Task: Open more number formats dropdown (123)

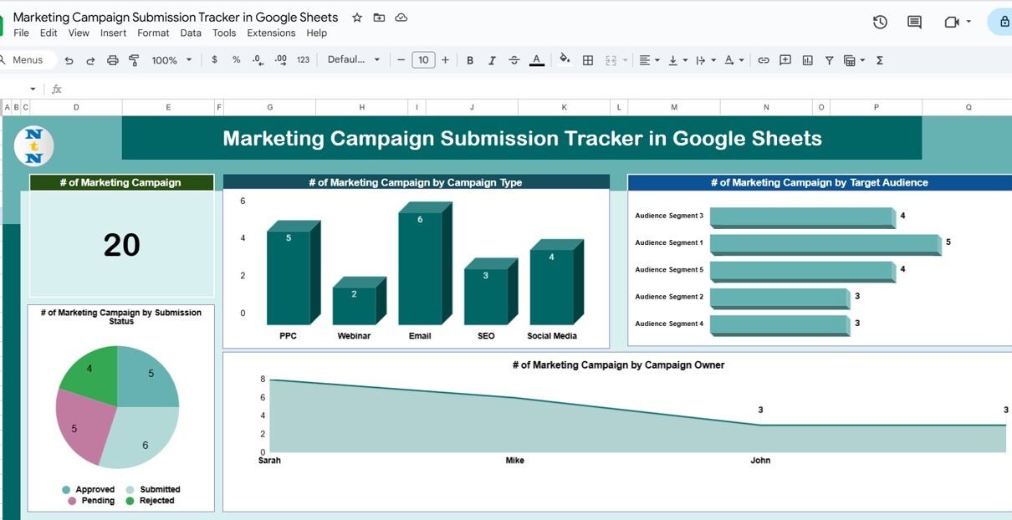Action: click(x=303, y=60)
